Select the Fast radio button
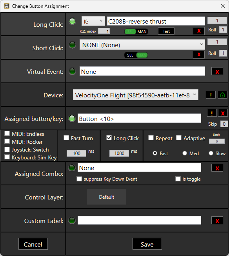The image size is (229, 256). [x=155, y=153]
